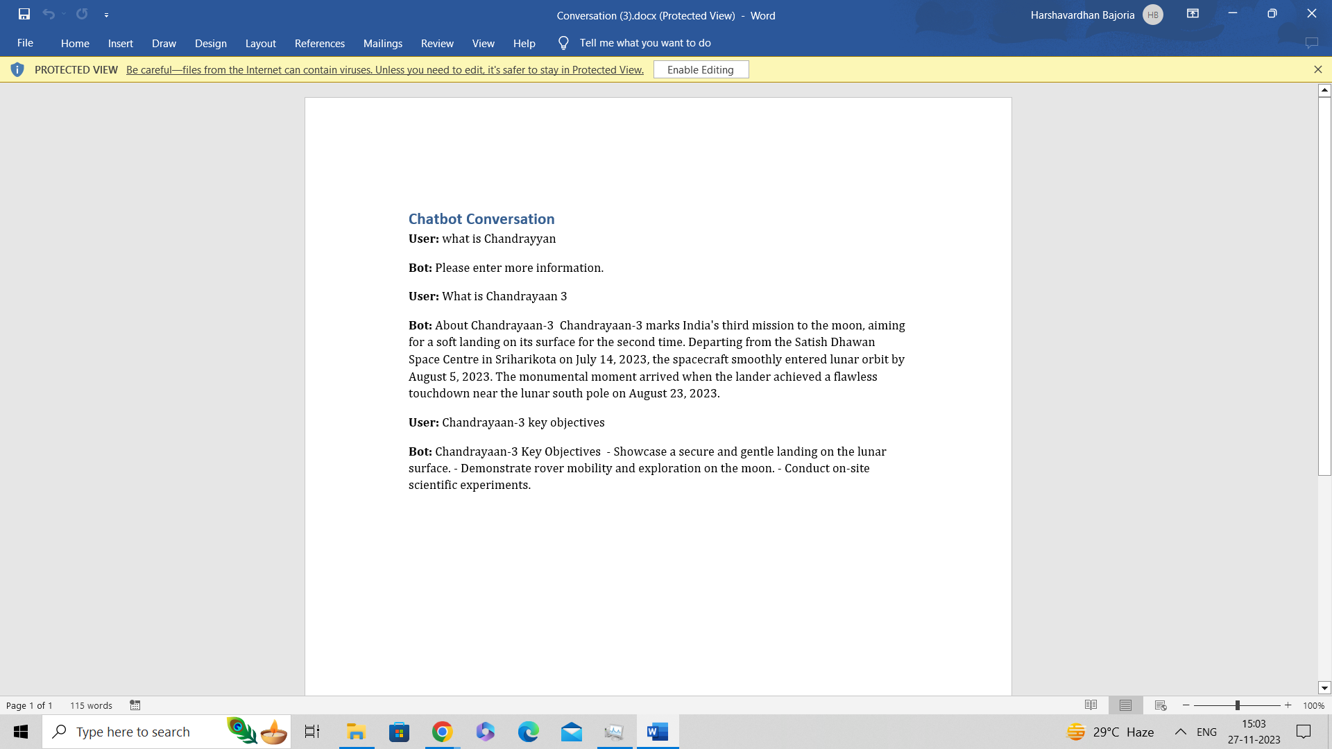Screen dimensions: 1332x749
Task: Click the zoom out minus icon
Action: coord(1186,705)
